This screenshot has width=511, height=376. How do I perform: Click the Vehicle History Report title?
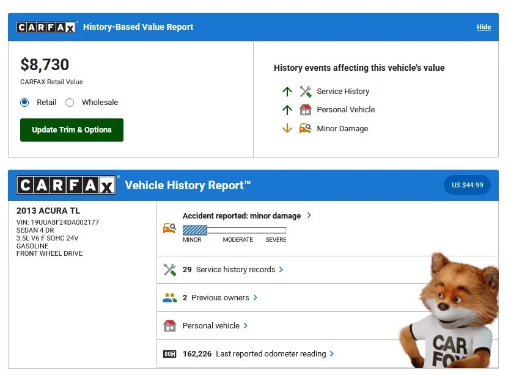188,185
